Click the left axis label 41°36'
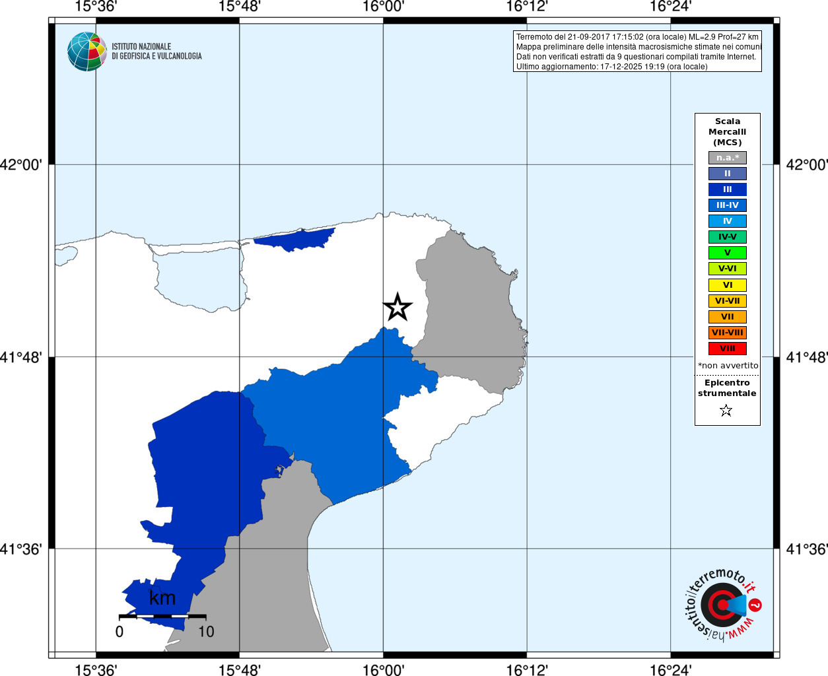 (21, 549)
